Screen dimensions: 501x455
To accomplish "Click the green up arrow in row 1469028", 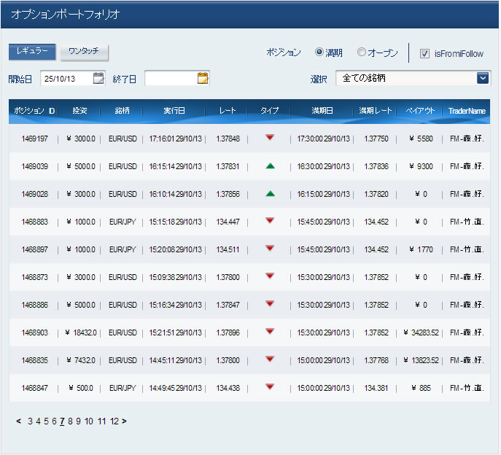I will click(x=271, y=193).
